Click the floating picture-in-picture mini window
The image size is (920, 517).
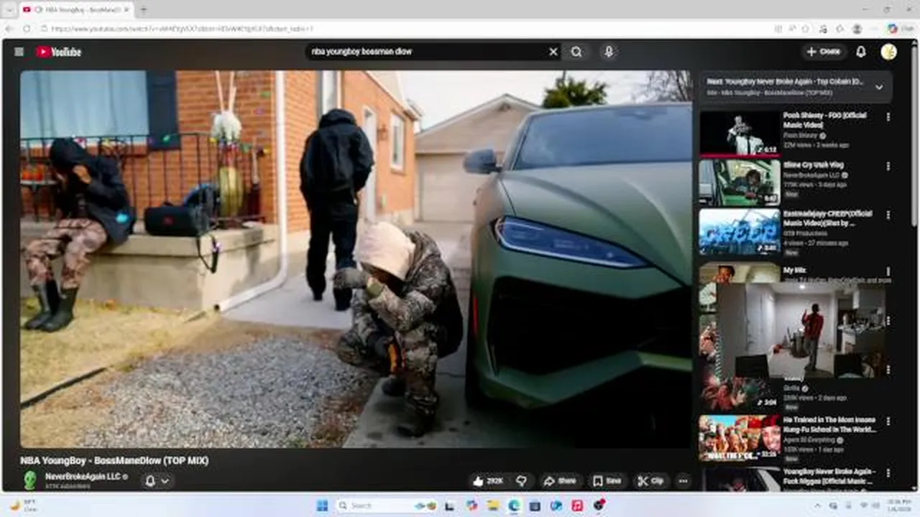click(801, 330)
